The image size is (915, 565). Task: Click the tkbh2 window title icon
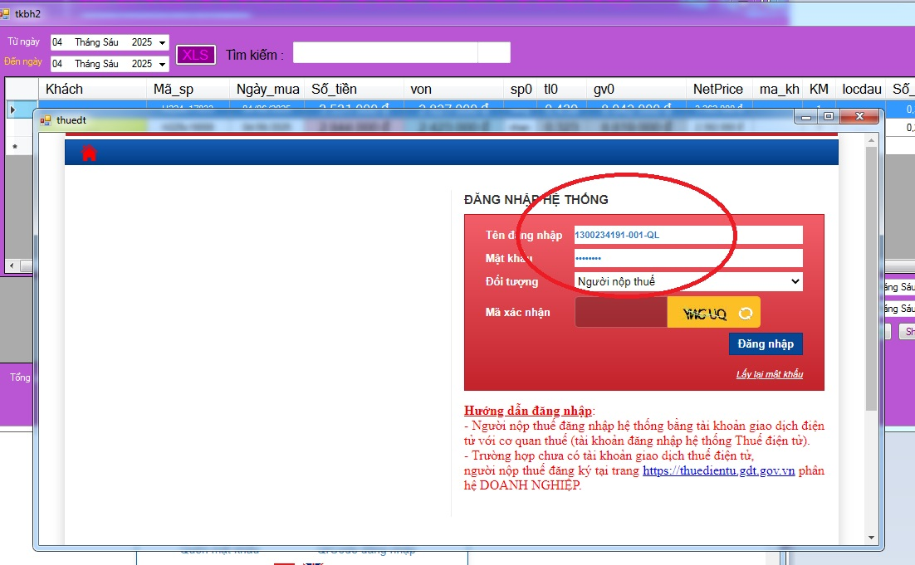tap(6, 14)
